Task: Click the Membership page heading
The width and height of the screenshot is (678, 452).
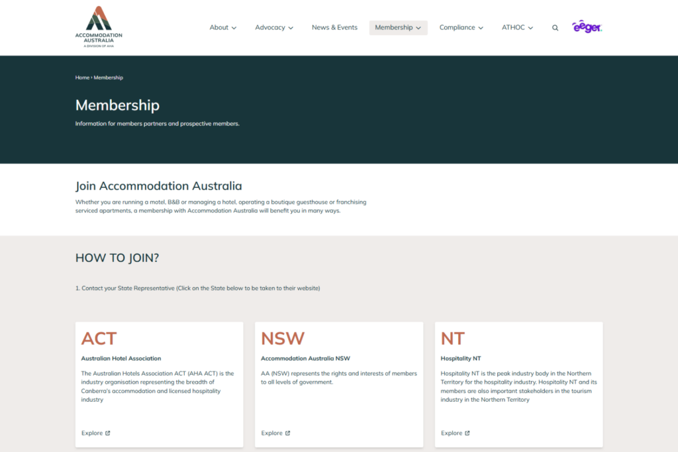Action: (117, 105)
